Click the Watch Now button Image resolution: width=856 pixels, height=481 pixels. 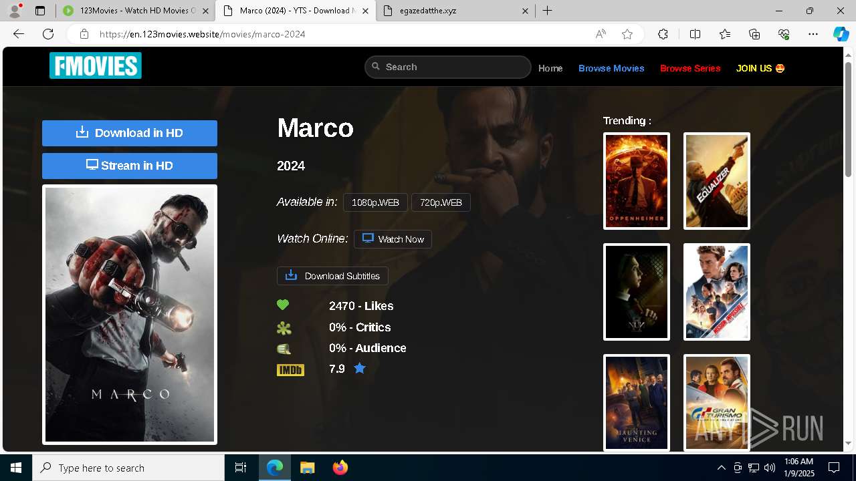[x=393, y=239]
